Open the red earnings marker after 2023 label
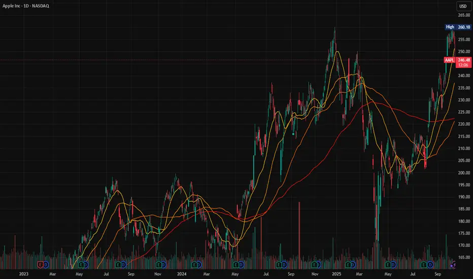Viewport: 473px width, 279px height. 41,265
